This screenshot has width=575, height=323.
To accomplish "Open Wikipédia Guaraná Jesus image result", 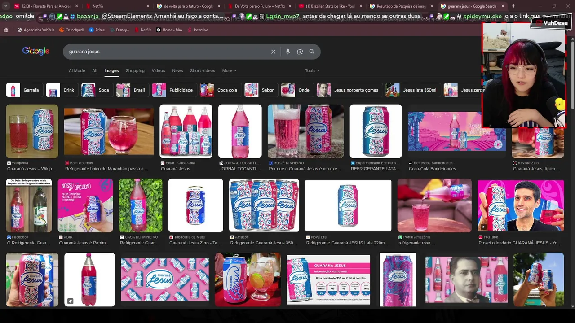I will pos(32,131).
